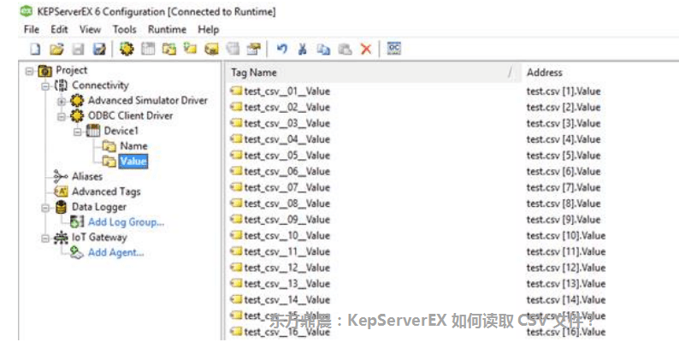Click the address test.csv [11].Value
Screen dimensions: 679x354
coord(566,251)
